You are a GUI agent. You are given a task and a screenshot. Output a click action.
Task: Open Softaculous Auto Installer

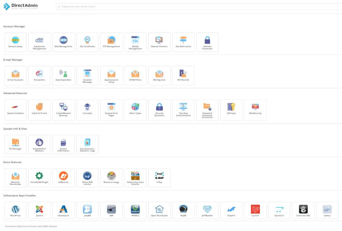click(135, 178)
